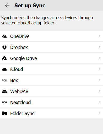Click the Set up Sync title
Viewport: 103px width, 134px height.
[x=30, y=6]
